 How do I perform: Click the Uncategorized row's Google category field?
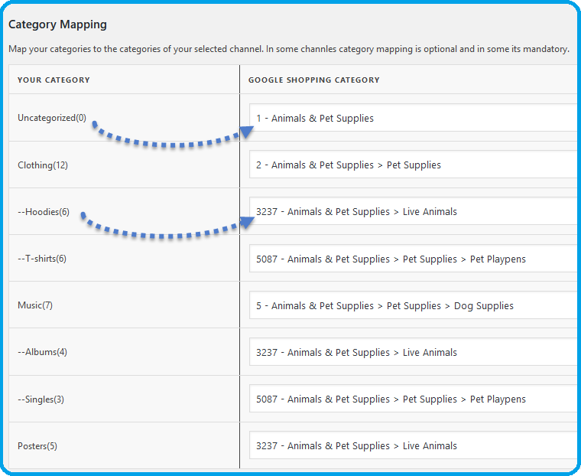pyautogui.click(x=413, y=119)
